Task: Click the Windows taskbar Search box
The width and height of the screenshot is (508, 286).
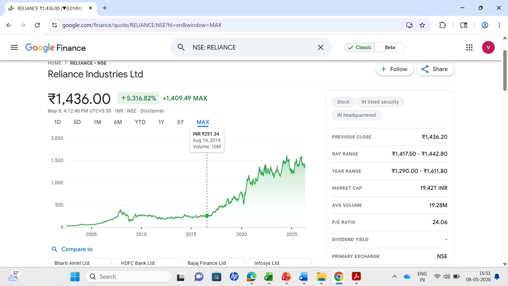Action: pyautogui.click(x=127, y=277)
